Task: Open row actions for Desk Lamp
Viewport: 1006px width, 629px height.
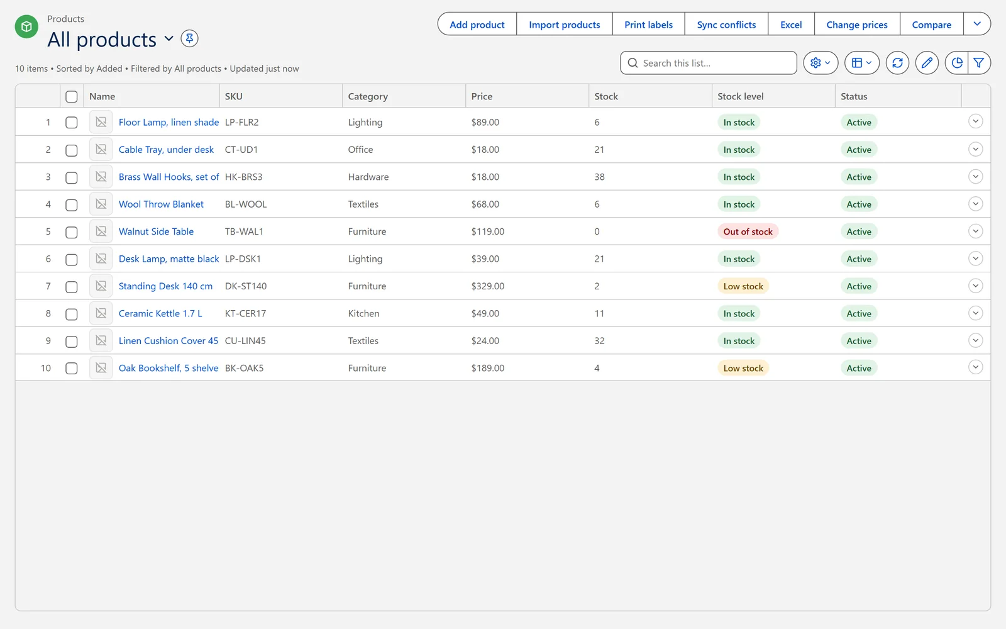Action: pos(975,259)
